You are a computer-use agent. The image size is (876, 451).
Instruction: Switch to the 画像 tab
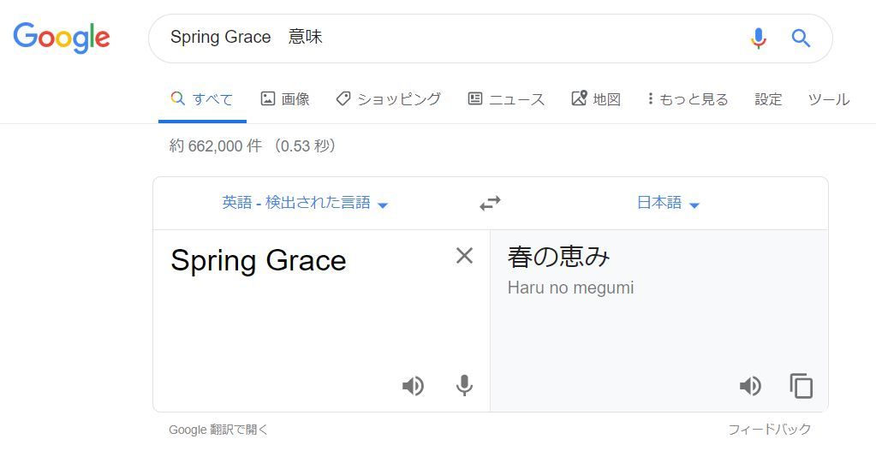pos(285,99)
